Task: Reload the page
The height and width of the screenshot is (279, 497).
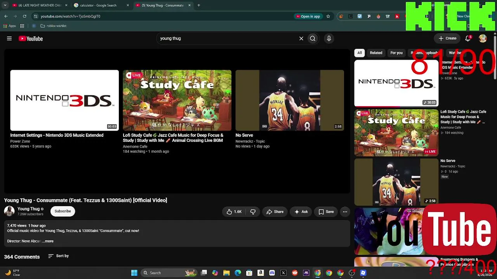Action: (x=24, y=16)
